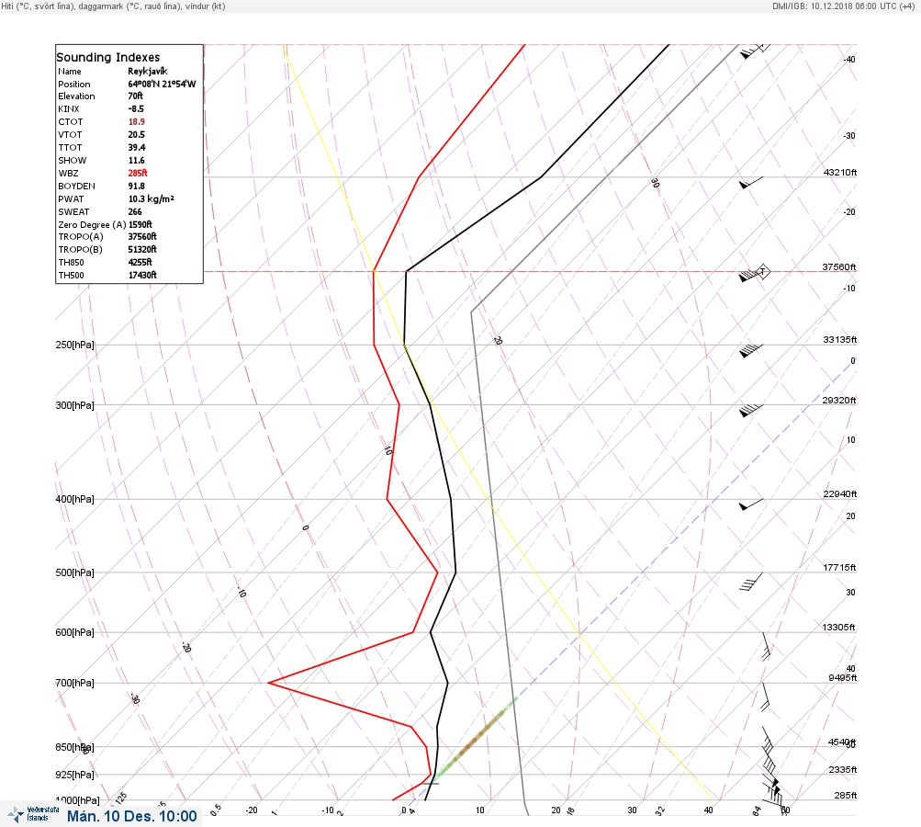The height and width of the screenshot is (827, 921).
Task: Click the TH850 value 4255ft
Action: tap(140, 262)
